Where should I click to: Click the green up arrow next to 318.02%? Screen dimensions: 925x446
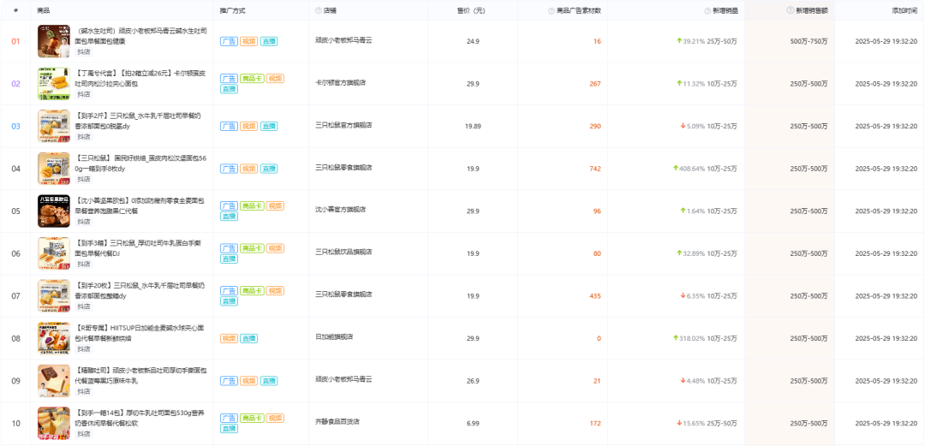click(x=676, y=339)
